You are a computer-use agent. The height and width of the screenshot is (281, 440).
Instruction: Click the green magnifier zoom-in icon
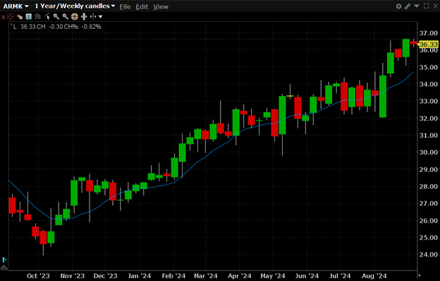click(56, 17)
